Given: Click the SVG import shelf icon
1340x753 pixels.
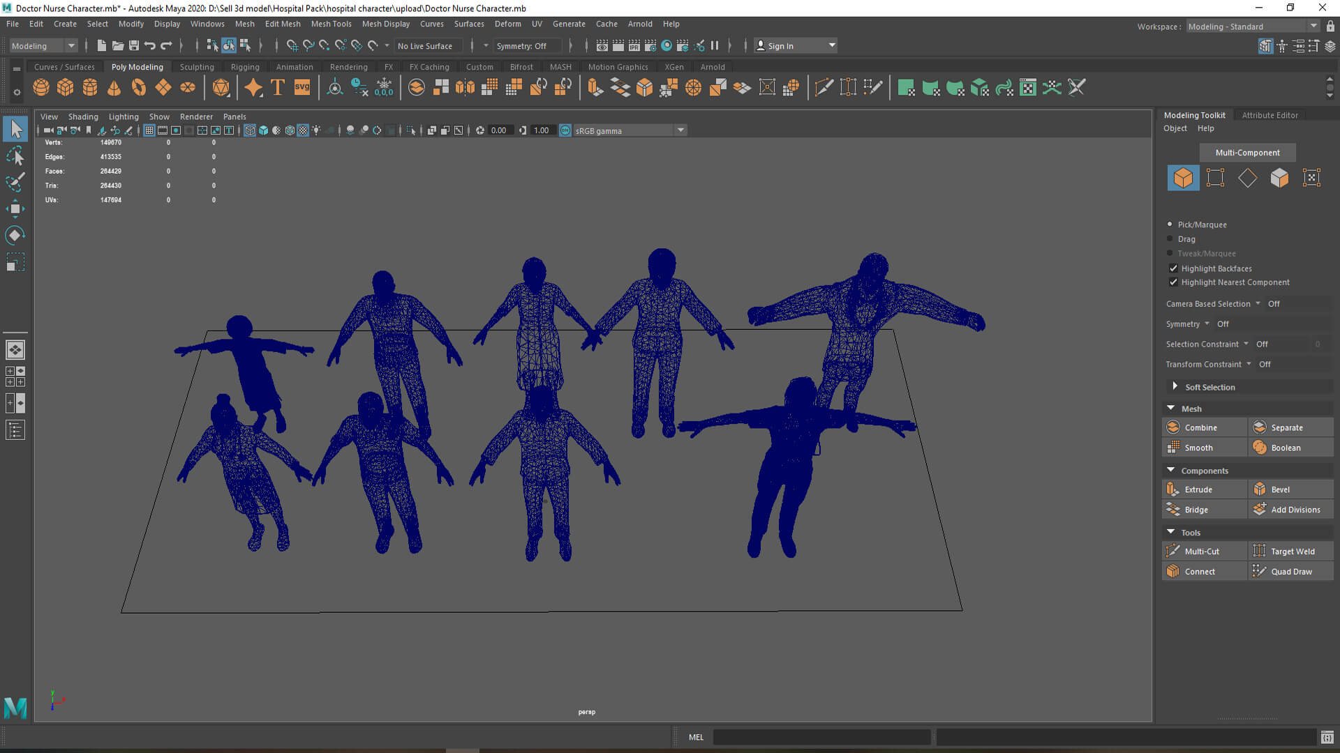Looking at the screenshot, I should [302, 87].
